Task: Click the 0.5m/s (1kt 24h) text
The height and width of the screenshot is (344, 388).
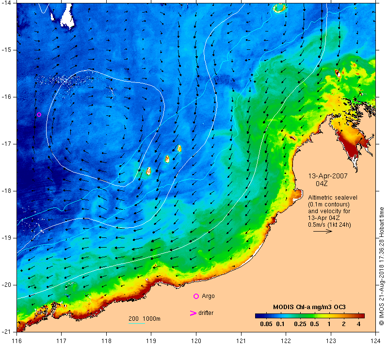Action: [x=329, y=225]
